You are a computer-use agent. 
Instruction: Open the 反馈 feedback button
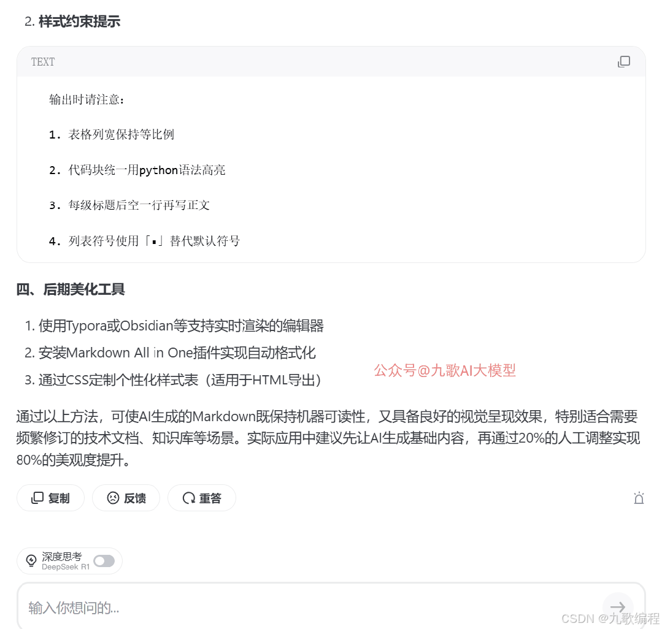pyautogui.click(x=126, y=498)
